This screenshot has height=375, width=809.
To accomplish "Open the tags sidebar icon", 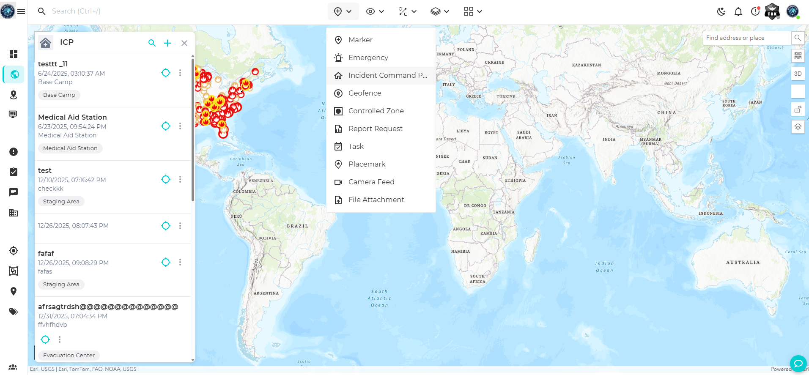I will pyautogui.click(x=14, y=312).
